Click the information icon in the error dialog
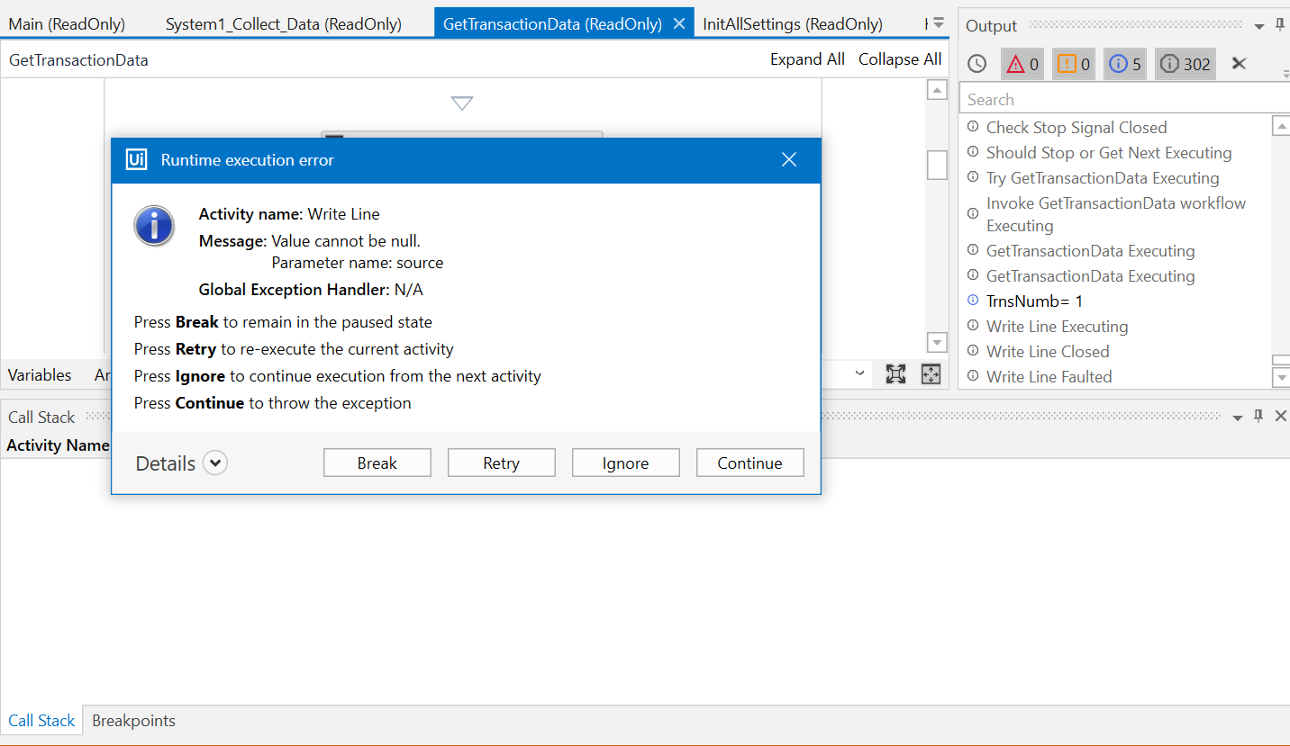The height and width of the screenshot is (746, 1290). pyautogui.click(x=154, y=227)
